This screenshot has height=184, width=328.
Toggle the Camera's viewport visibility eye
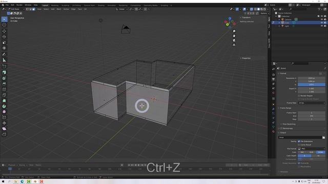click(x=322, y=19)
